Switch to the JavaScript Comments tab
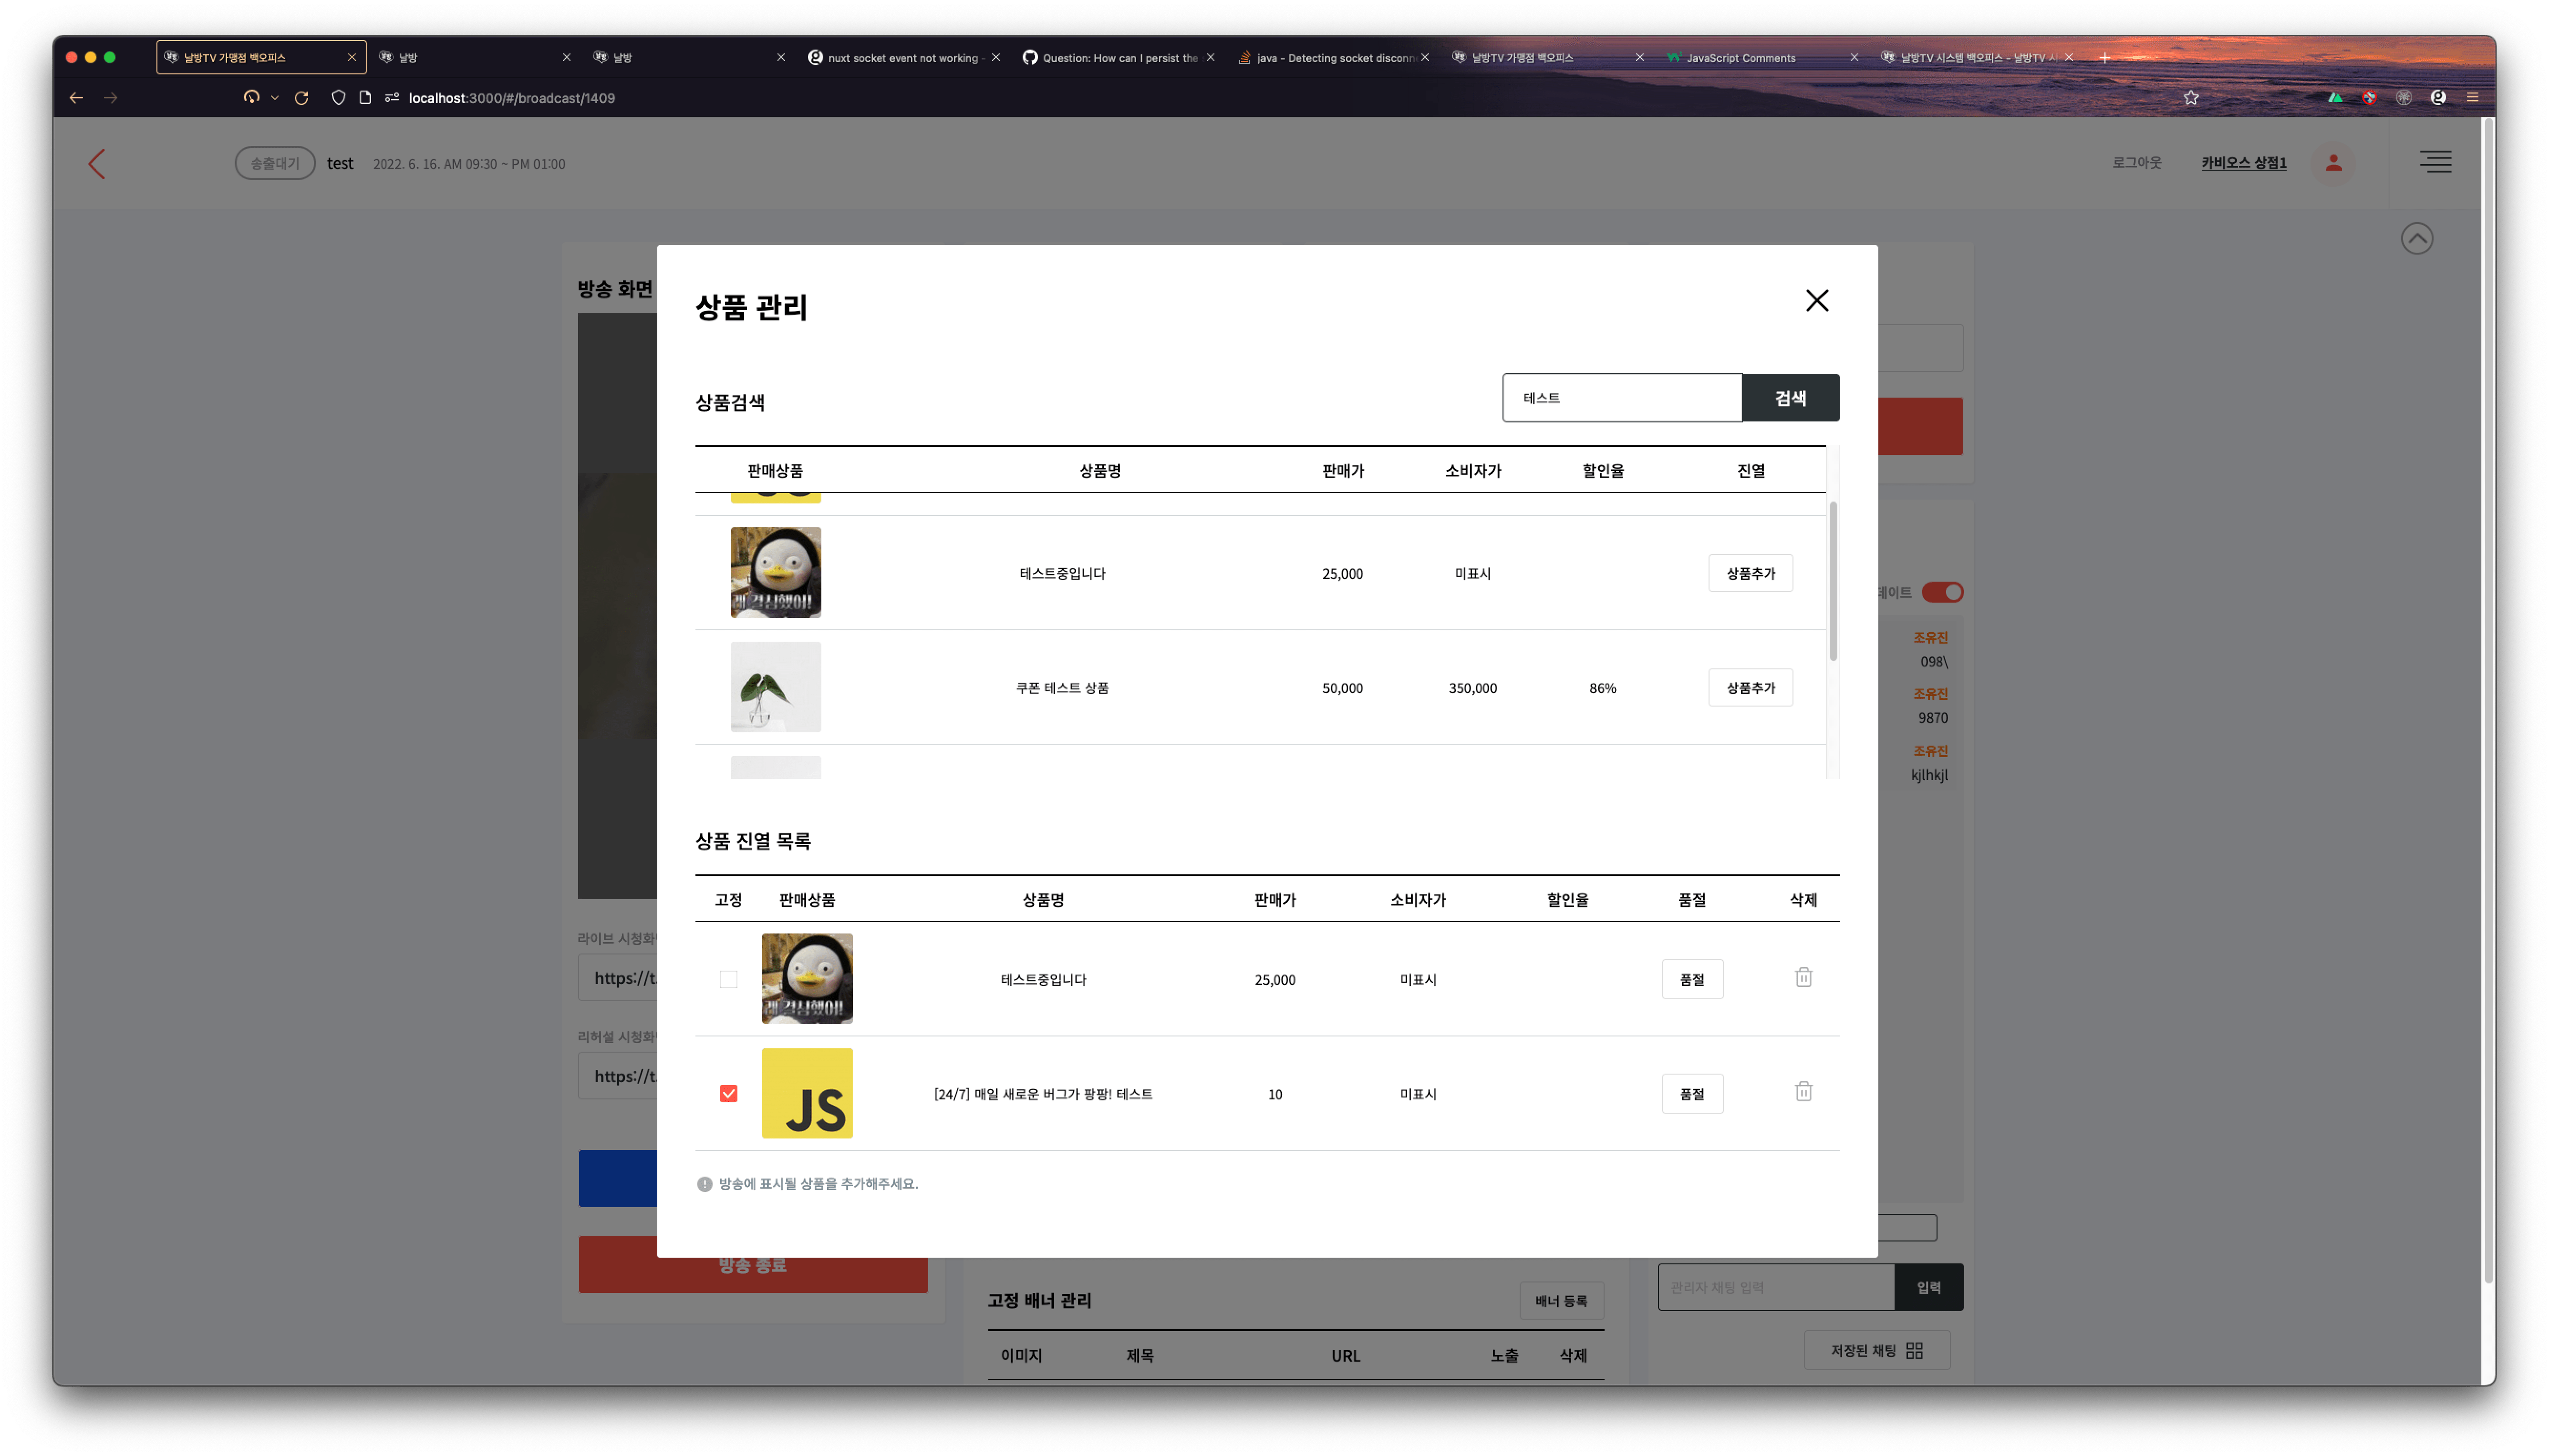This screenshot has height=1456, width=2549. (1741, 58)
